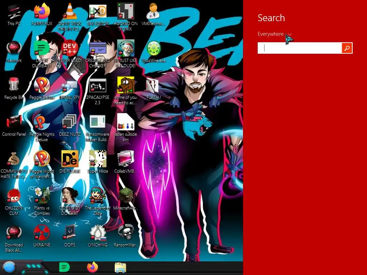367x275 pixels.
Task: Select the VM0Technic doctor icon
Action: (x=153, y=11)
